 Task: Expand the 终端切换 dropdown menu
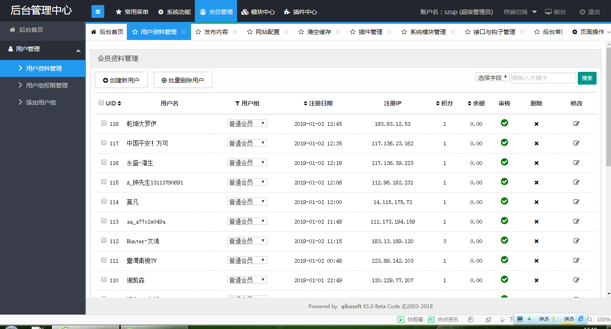(x=520, y=12)
